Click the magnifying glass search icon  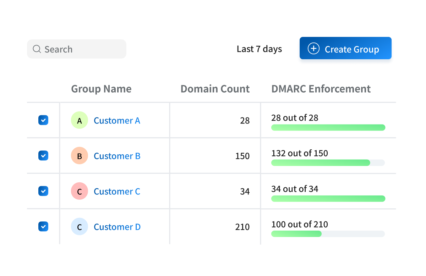37,49
